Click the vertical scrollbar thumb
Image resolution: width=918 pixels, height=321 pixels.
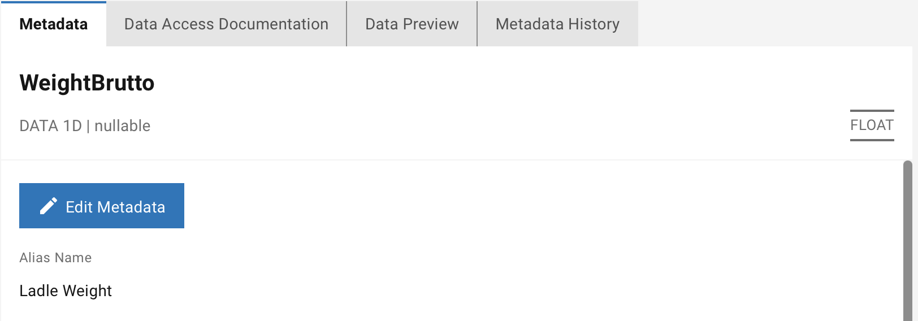click(x=907, y=237)
